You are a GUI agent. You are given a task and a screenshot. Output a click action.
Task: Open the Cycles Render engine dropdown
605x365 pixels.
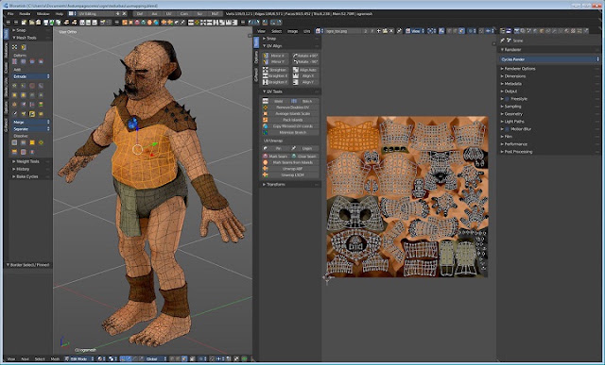(549, 59)
